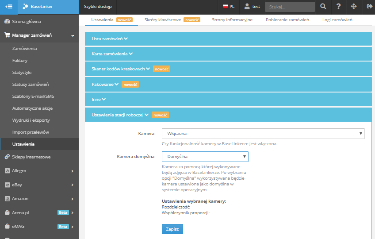Open the Kamera domyślna dropdown
Screen dimensions: 375x239
(x=205, y=157)
